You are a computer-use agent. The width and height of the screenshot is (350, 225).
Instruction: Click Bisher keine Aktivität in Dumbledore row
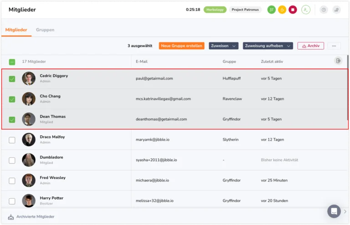pyautogui.click(x=279, y=160)
